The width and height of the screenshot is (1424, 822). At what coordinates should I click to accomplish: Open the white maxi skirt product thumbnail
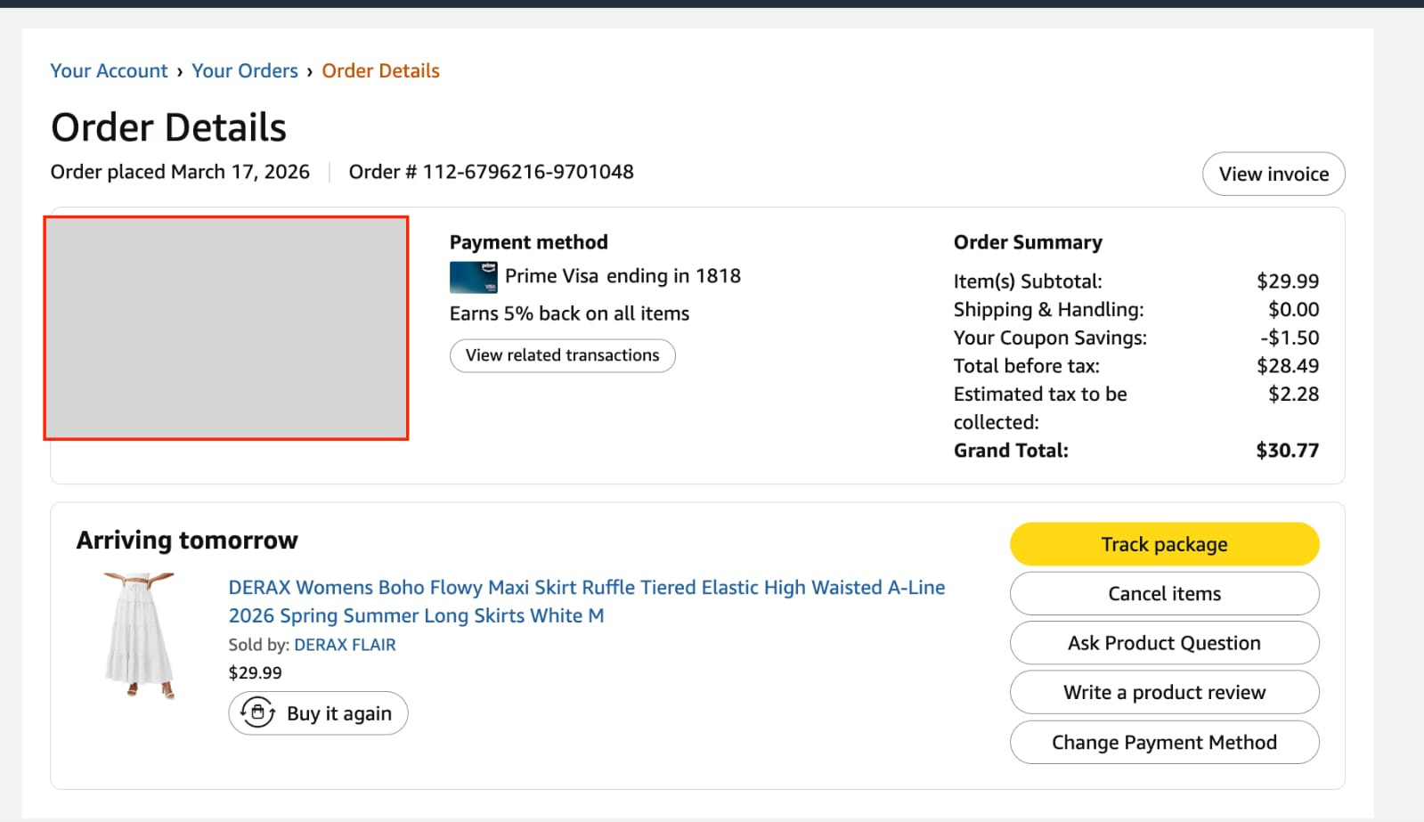139,635
